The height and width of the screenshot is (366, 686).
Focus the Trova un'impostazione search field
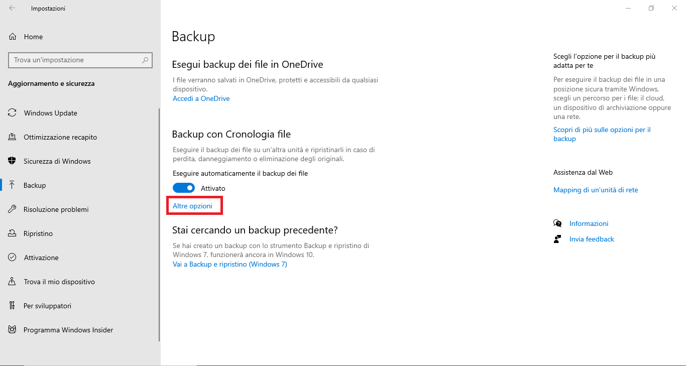pyautogui.click(x=79, y=60)
